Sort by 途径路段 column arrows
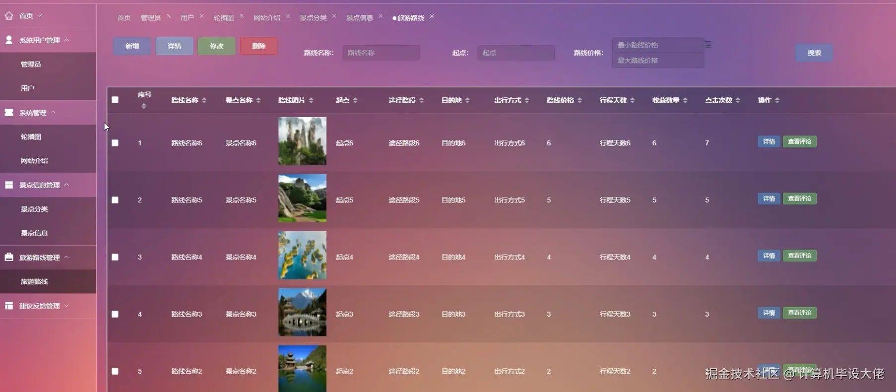 tap(421, 100)
